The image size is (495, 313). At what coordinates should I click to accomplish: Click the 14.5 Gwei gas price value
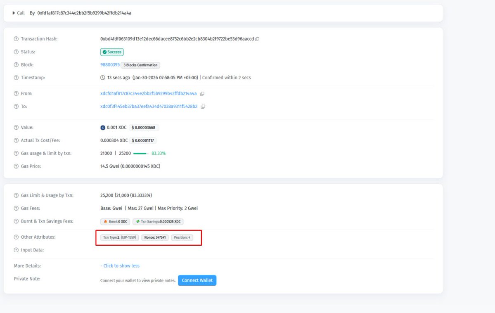(x=130, y=166)
